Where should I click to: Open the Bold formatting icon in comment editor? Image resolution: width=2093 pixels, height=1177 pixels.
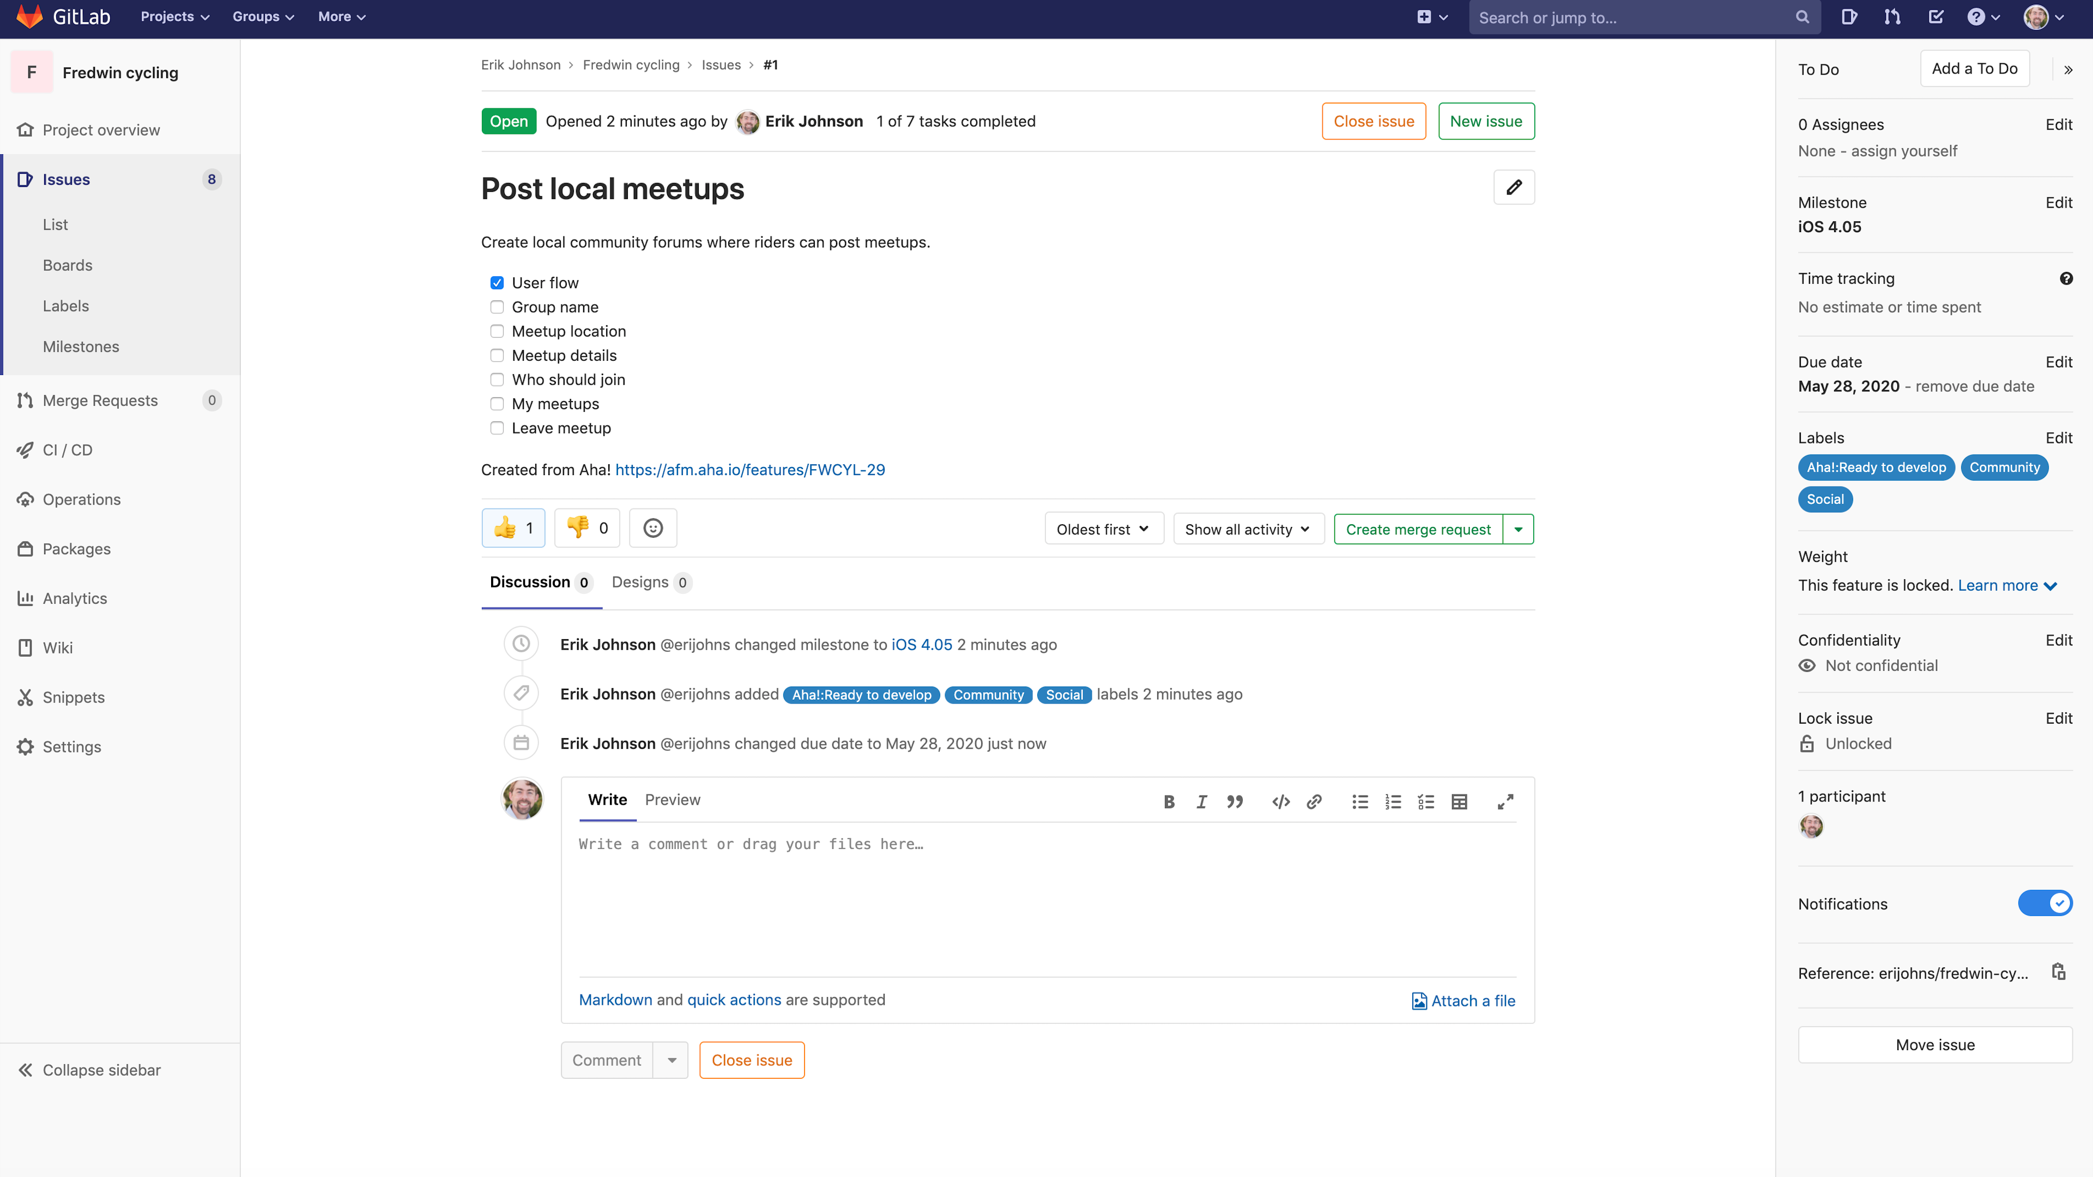1169,802
